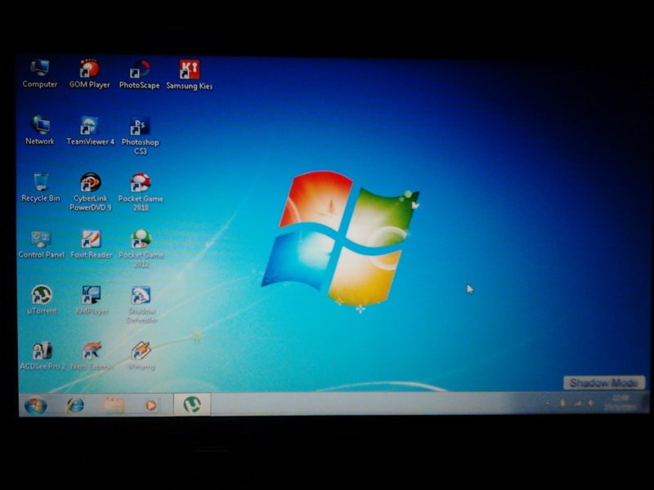Image resolution: width=654 pixels, height=490 pixels.
Task: Click the TeamViewer 4 shortcut
Action: tap(90, 131)
